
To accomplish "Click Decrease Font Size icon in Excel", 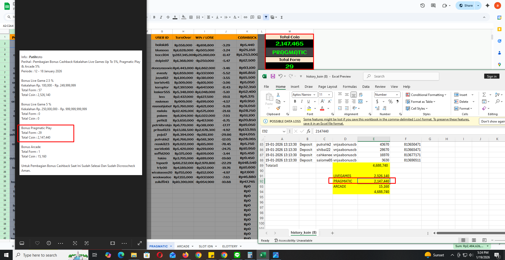I will pyautogui.click(x=329, y=101).
